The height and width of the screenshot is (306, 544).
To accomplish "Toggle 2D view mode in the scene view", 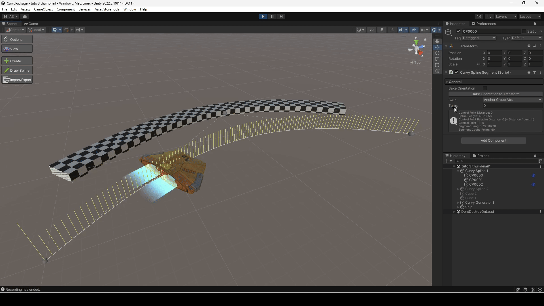I will tap(371, 29).
